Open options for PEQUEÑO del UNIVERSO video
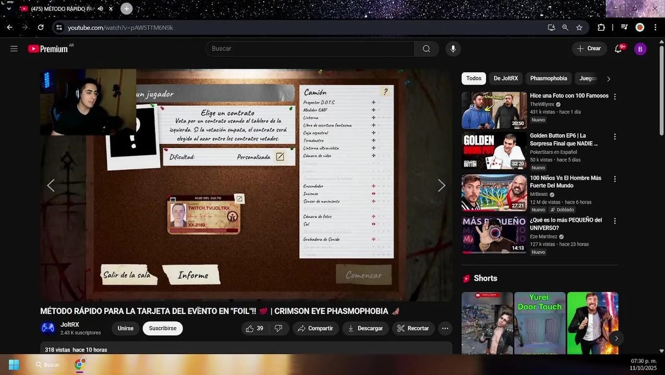 coord(614,221)
